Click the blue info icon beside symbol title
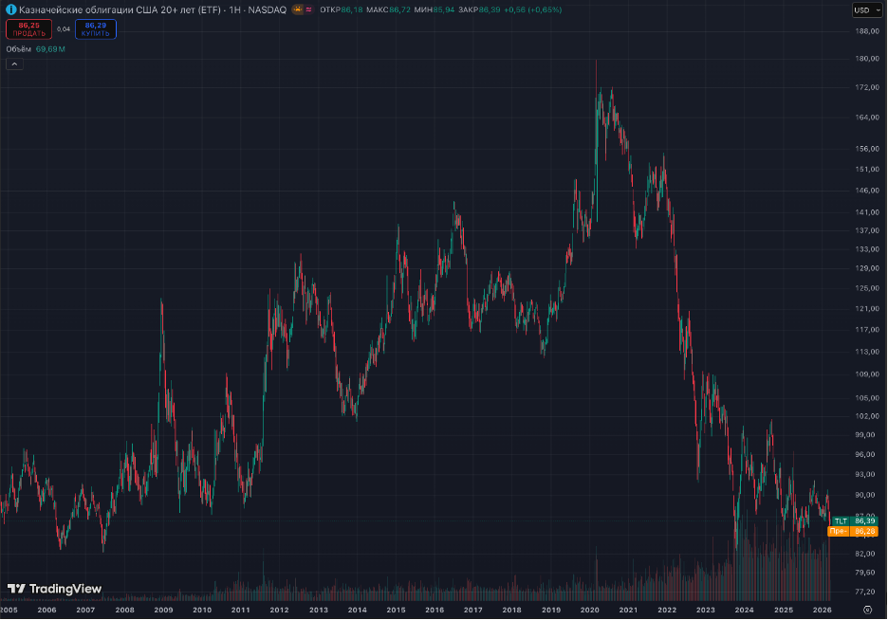The image size is (888, 620). [x=10, y=9]
